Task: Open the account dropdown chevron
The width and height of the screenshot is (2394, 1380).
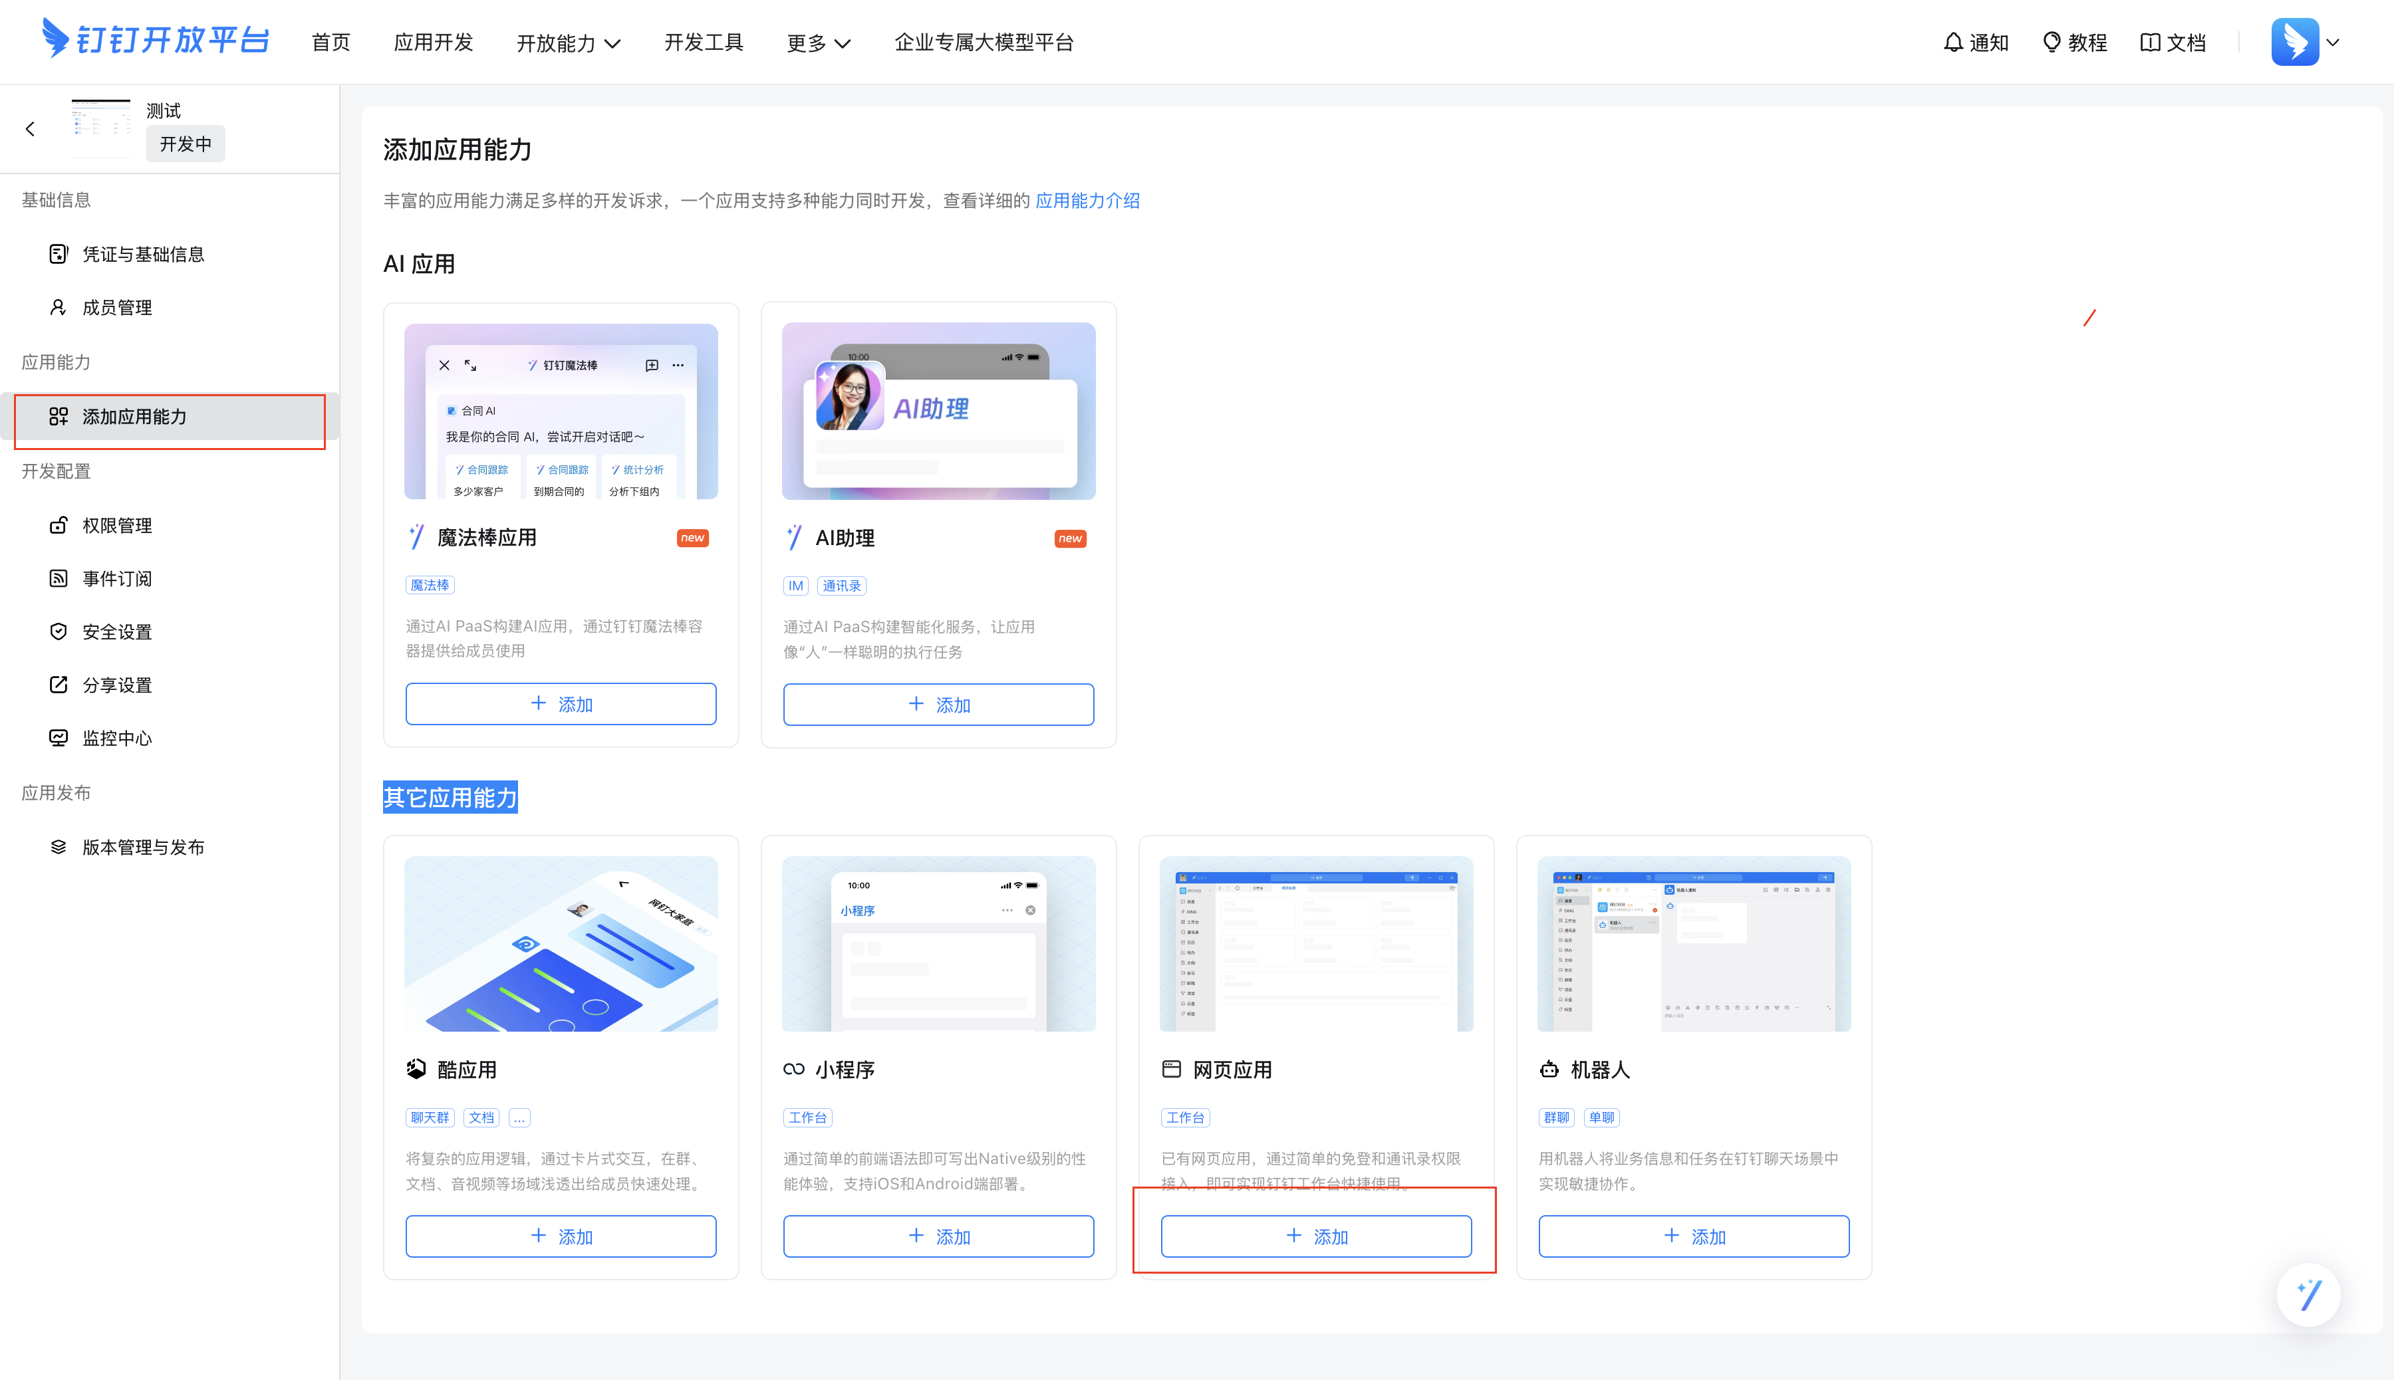Action: 2333,43
